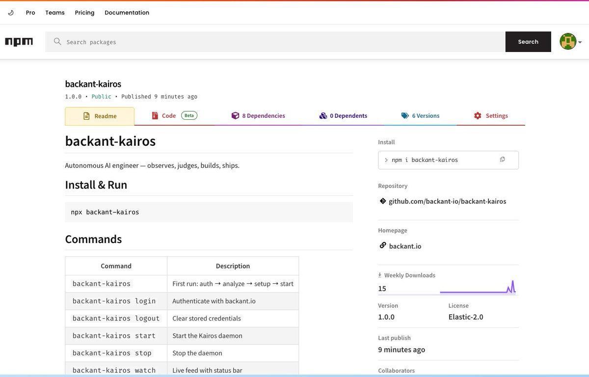Click the Commands heading
Image resolution: width=589 pixels, height=377 pixels.
point(93,240)
